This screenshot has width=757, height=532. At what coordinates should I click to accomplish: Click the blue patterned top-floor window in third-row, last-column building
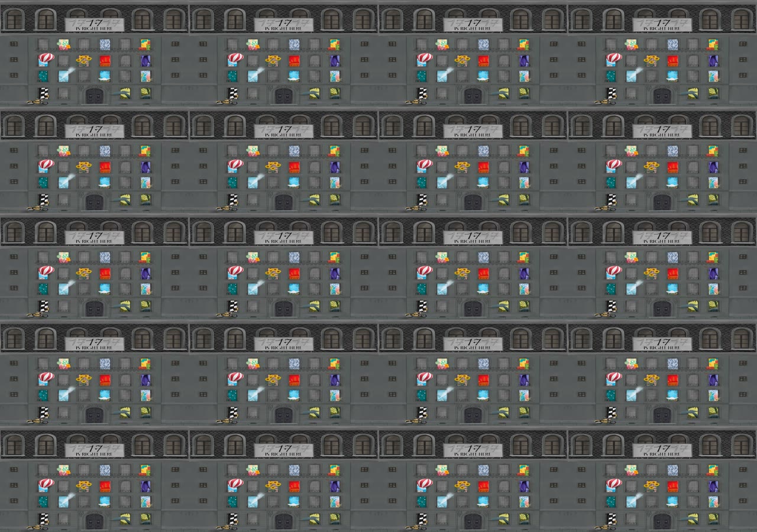pos(672,257)
